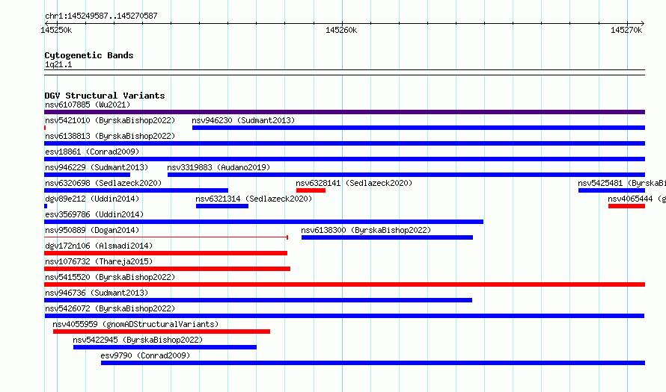666x392 pixels.
Task: Select the esv9790 (Conrad2009) blue bar
Action: point(373,363)
